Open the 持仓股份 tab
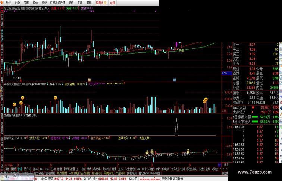Viewport: 282px width, 181px height. pyautogui.click(x=144, y=173)
